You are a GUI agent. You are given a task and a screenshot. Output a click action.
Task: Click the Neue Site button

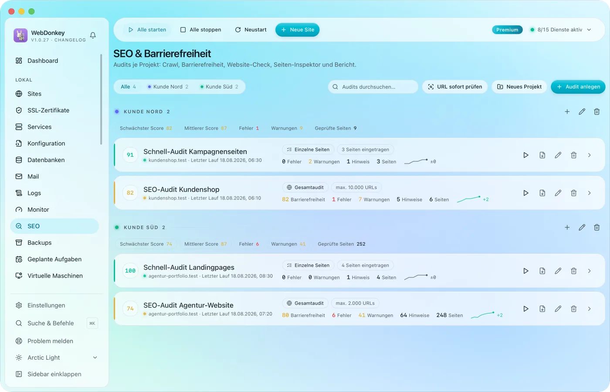coord(298,30)
